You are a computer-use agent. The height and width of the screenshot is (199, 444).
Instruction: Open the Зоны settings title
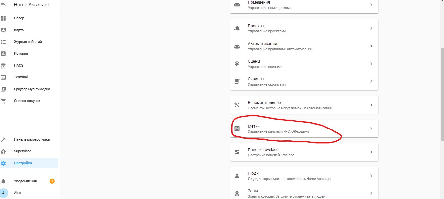253,191
